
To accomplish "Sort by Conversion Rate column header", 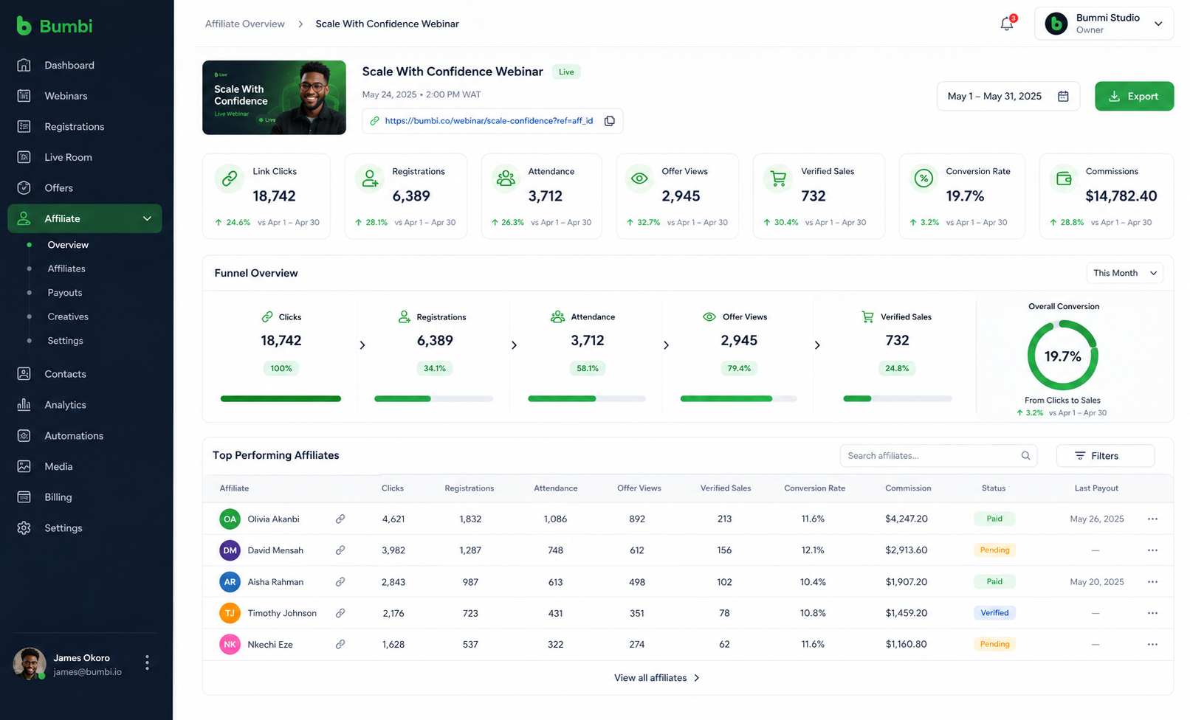I will click(x=814, y=488).
